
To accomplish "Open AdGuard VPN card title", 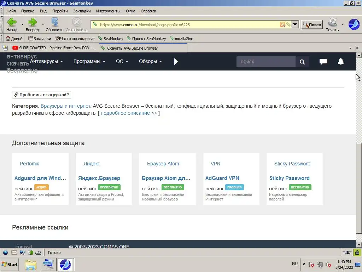I will click(222, 178).
